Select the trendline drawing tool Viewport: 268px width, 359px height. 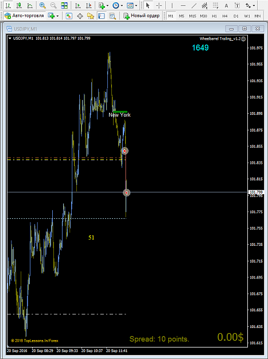[194, 5]
